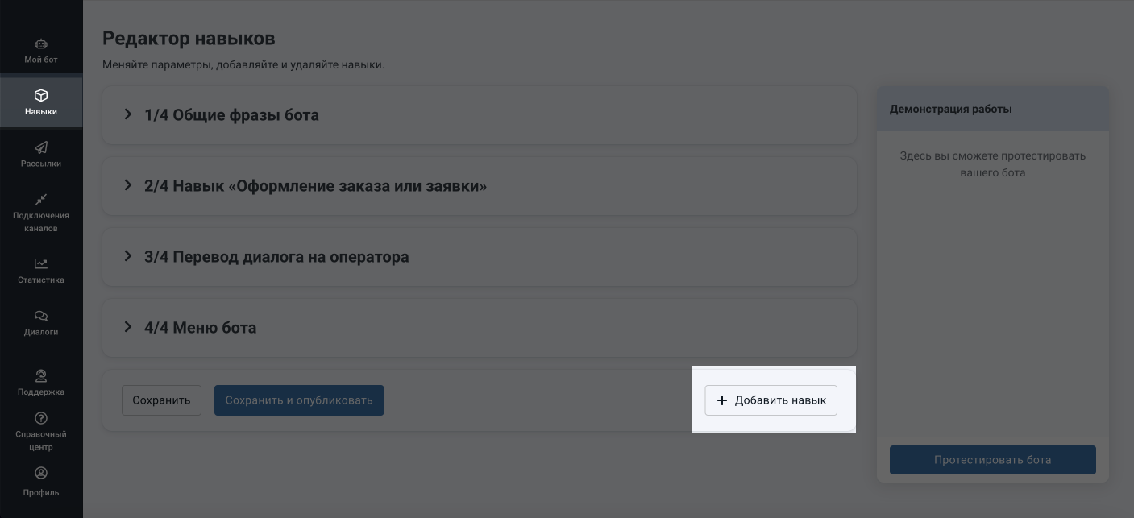Click the Редактор навыков page title
Image resolution: width=1134 pixels, height=518 pixels.
[188, 38]
